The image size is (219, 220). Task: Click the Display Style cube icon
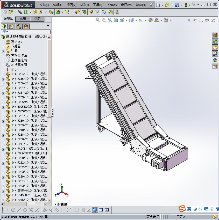click(x=131, y=20)
